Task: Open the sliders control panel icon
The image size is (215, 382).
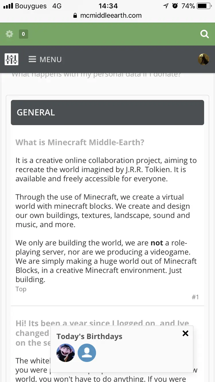Action: [11, 59]
